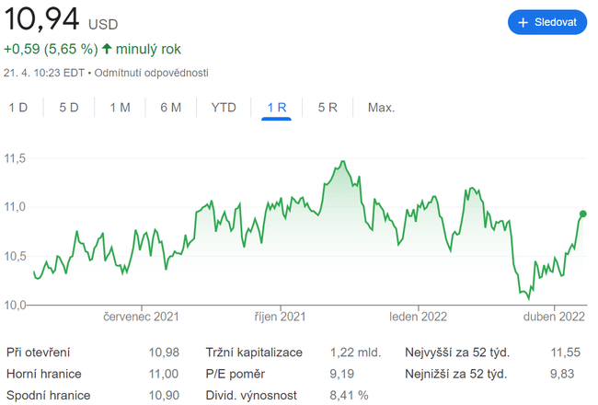Click the green up arrow trend icon
This screenshot has height=405, width=598.
[x=107, y=49]
